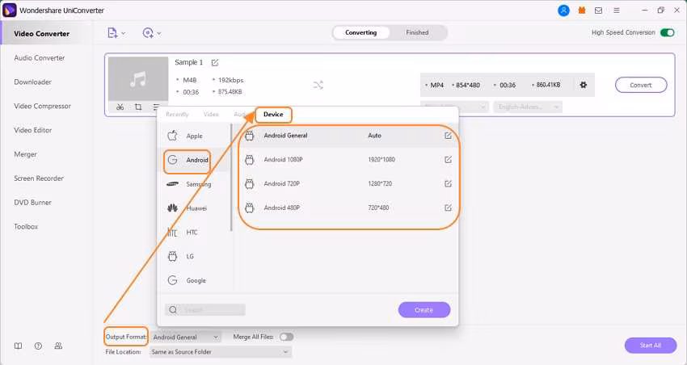Viewport: 687px width, 365px height.
Task: Open output settings gear icon
Action: pos(584,85)
